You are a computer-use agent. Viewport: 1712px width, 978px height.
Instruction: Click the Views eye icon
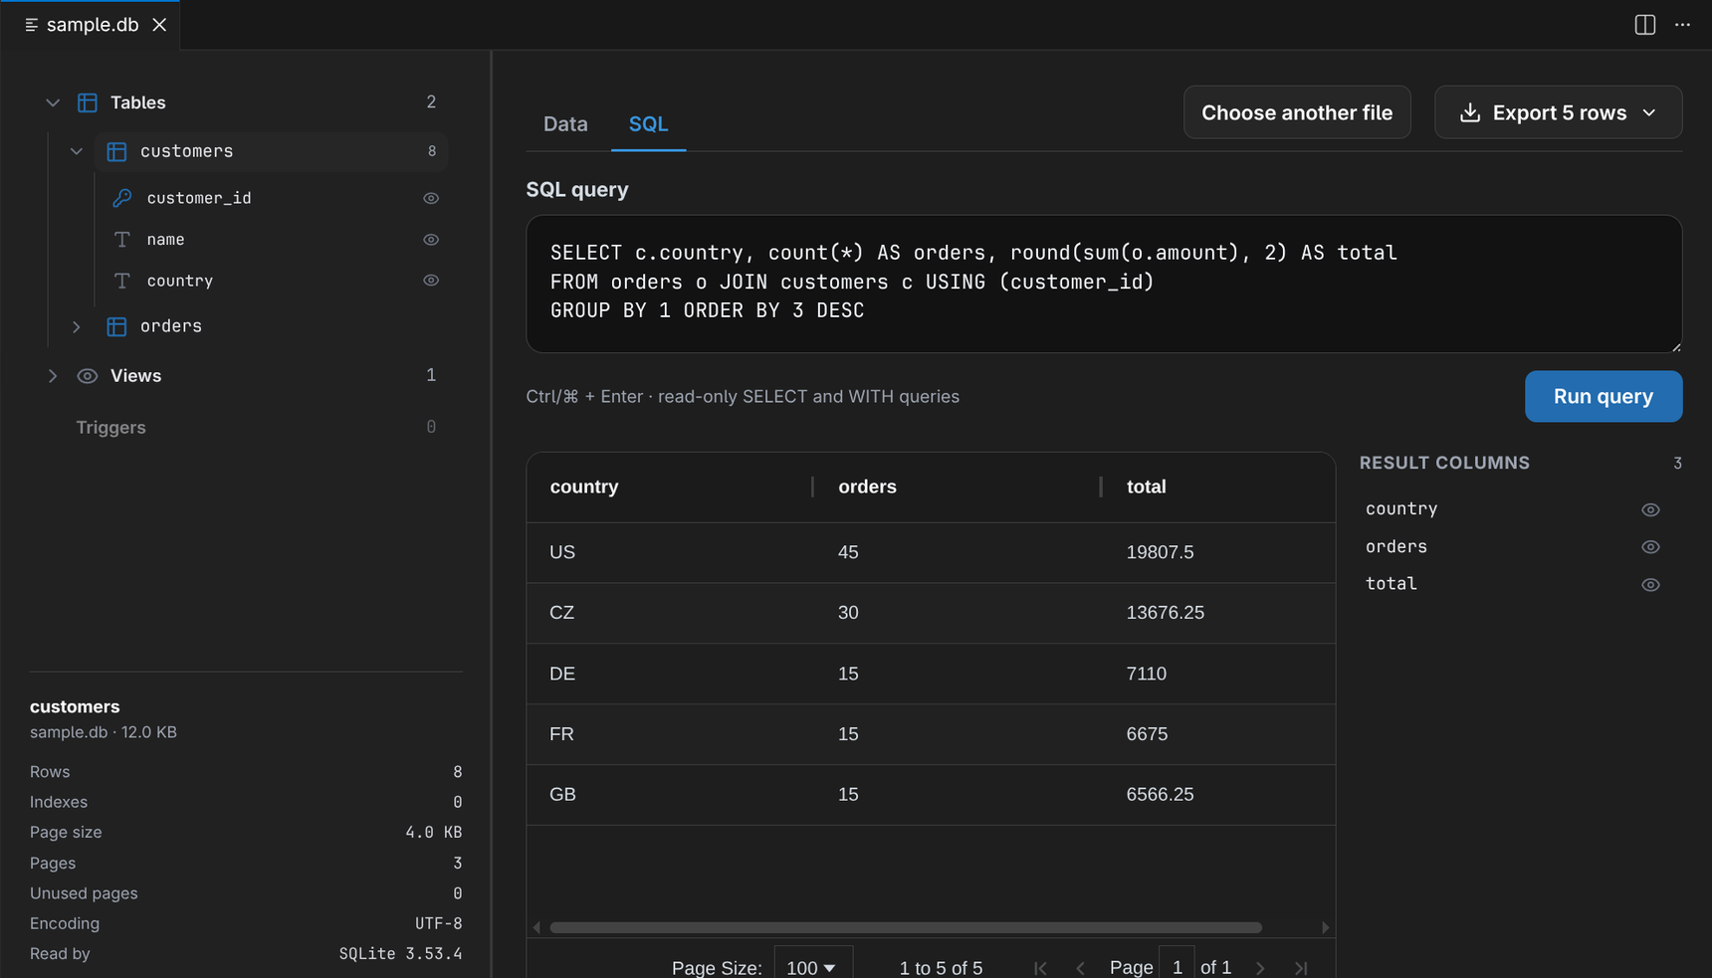[x=88, y=376]
